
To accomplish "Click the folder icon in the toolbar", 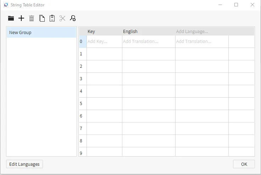I will tap(11, 18).
